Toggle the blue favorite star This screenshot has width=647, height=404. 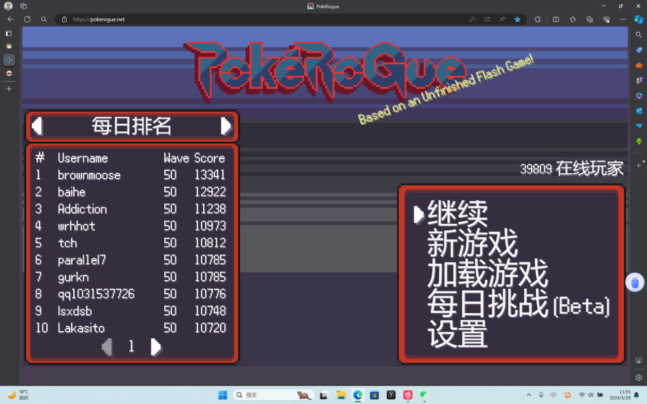click(518, 19)
